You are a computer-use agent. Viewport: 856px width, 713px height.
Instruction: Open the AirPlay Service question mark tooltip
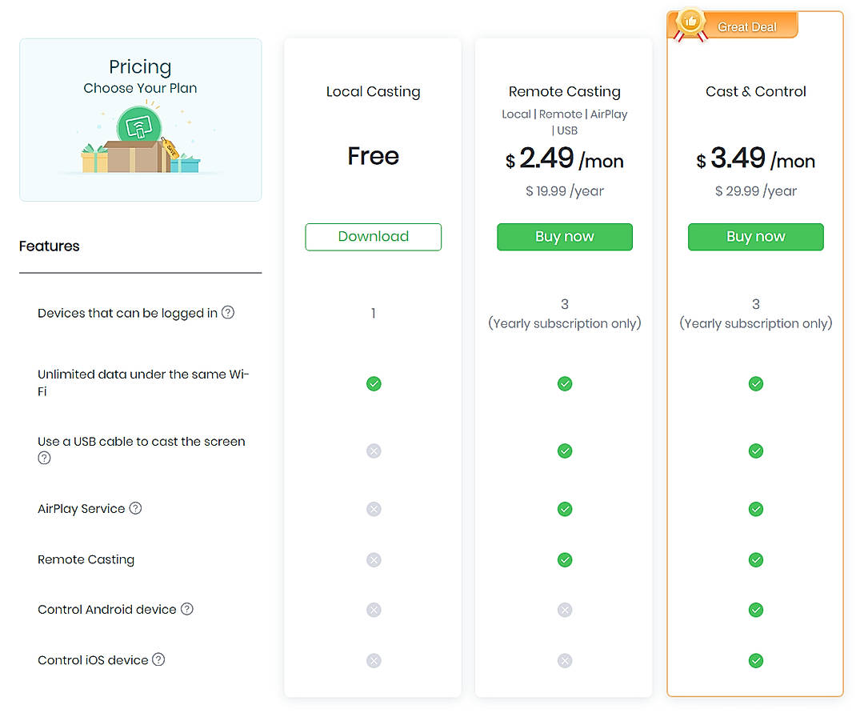134,507
